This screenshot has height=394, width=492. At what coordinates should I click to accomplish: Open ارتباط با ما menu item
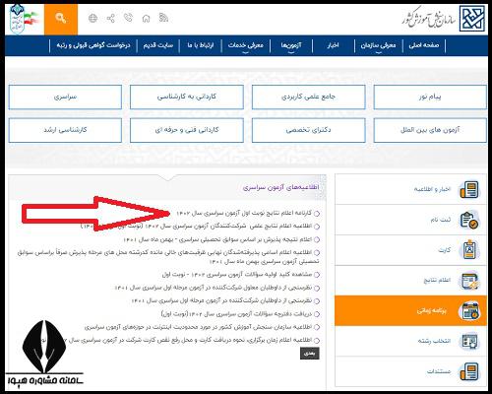pos(201,45)
